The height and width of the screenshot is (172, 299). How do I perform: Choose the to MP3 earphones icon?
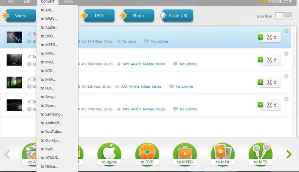[260, 154]
